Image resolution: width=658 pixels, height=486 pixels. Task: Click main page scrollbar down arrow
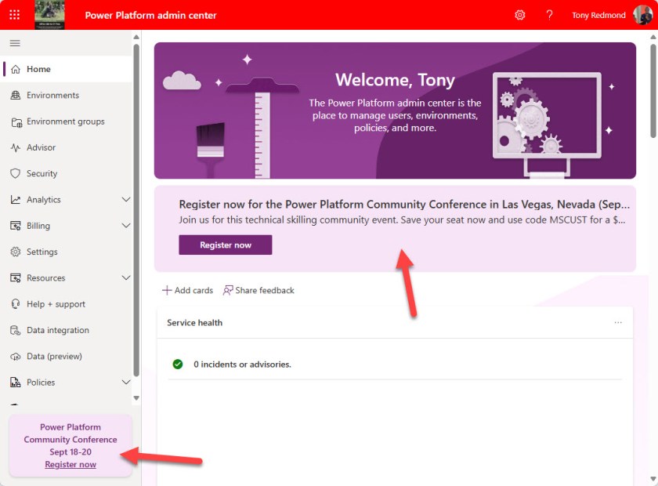pos(653,479)
